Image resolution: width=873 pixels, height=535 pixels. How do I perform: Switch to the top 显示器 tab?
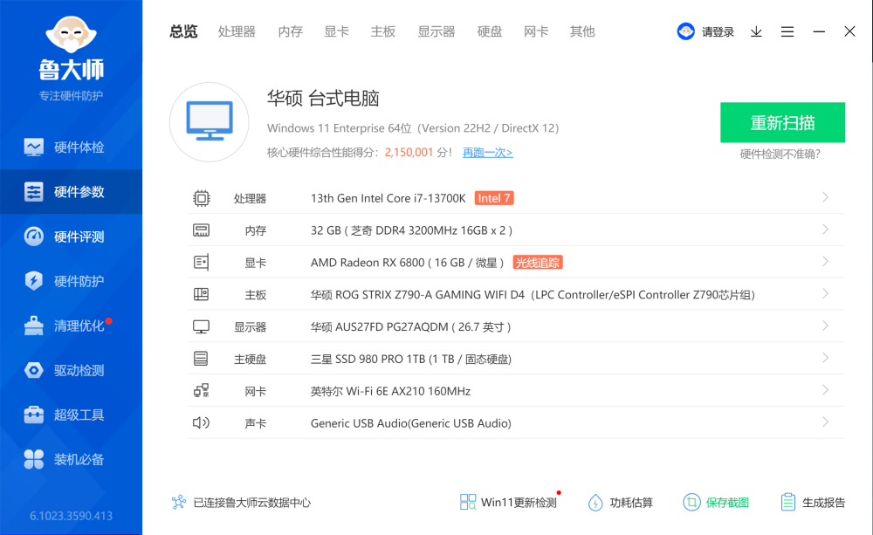click(436, 31)
